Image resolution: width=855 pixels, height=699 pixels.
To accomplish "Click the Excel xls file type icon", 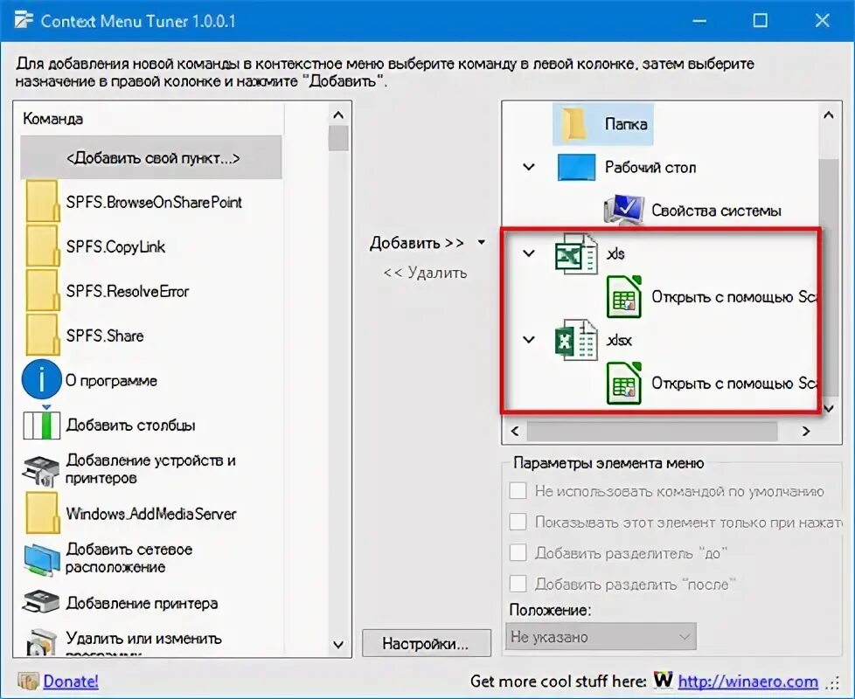I will point(576,253).
